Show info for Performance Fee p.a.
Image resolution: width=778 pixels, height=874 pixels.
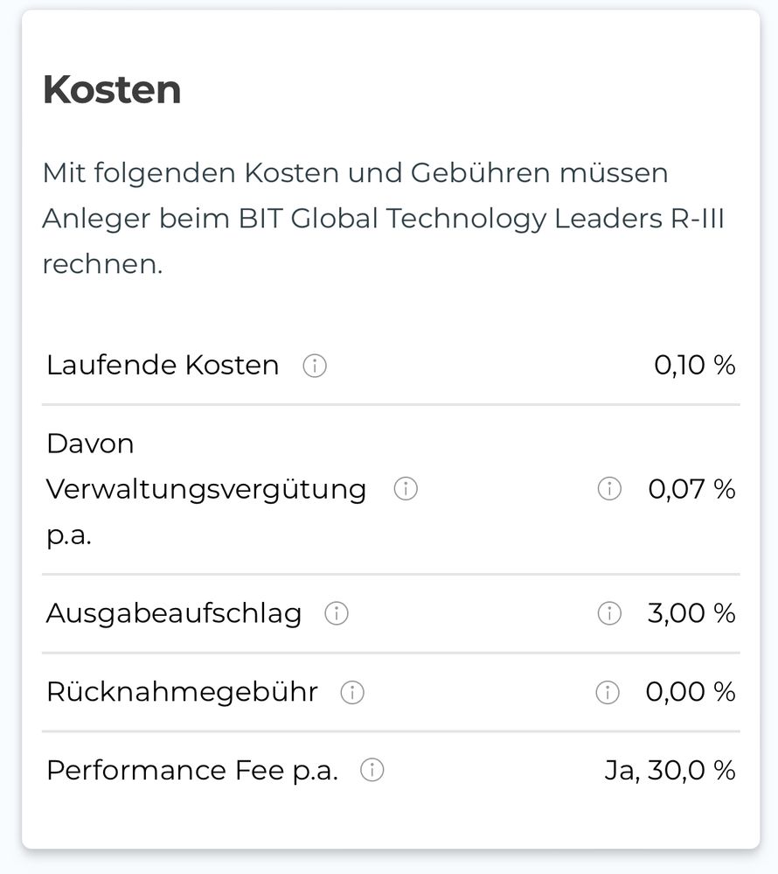pos(372,771)
